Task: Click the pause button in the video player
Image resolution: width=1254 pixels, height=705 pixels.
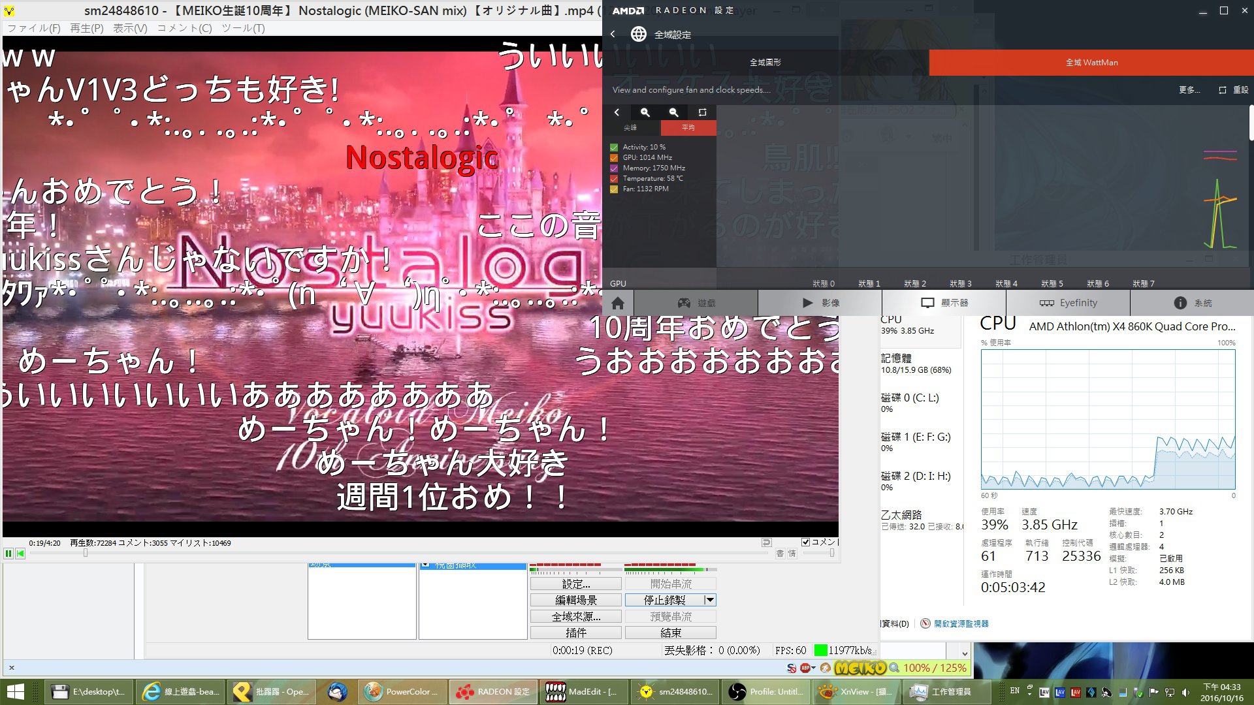Action: [x=8, y=554]
